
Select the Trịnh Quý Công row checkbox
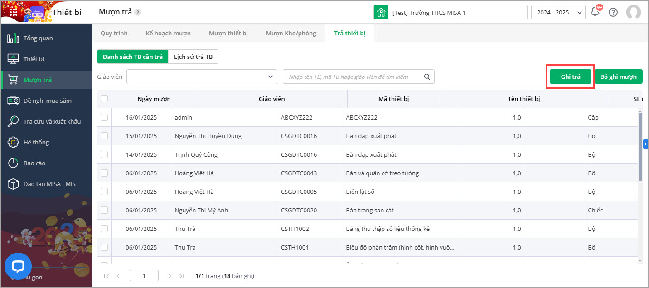click(104, 154)
